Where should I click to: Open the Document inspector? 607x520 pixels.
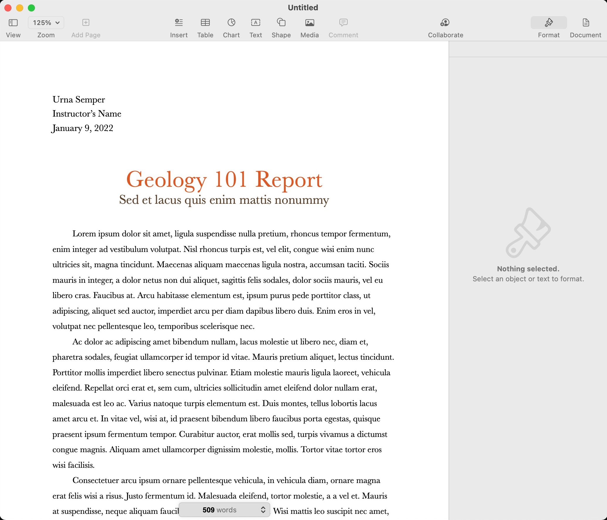(586, 23)
